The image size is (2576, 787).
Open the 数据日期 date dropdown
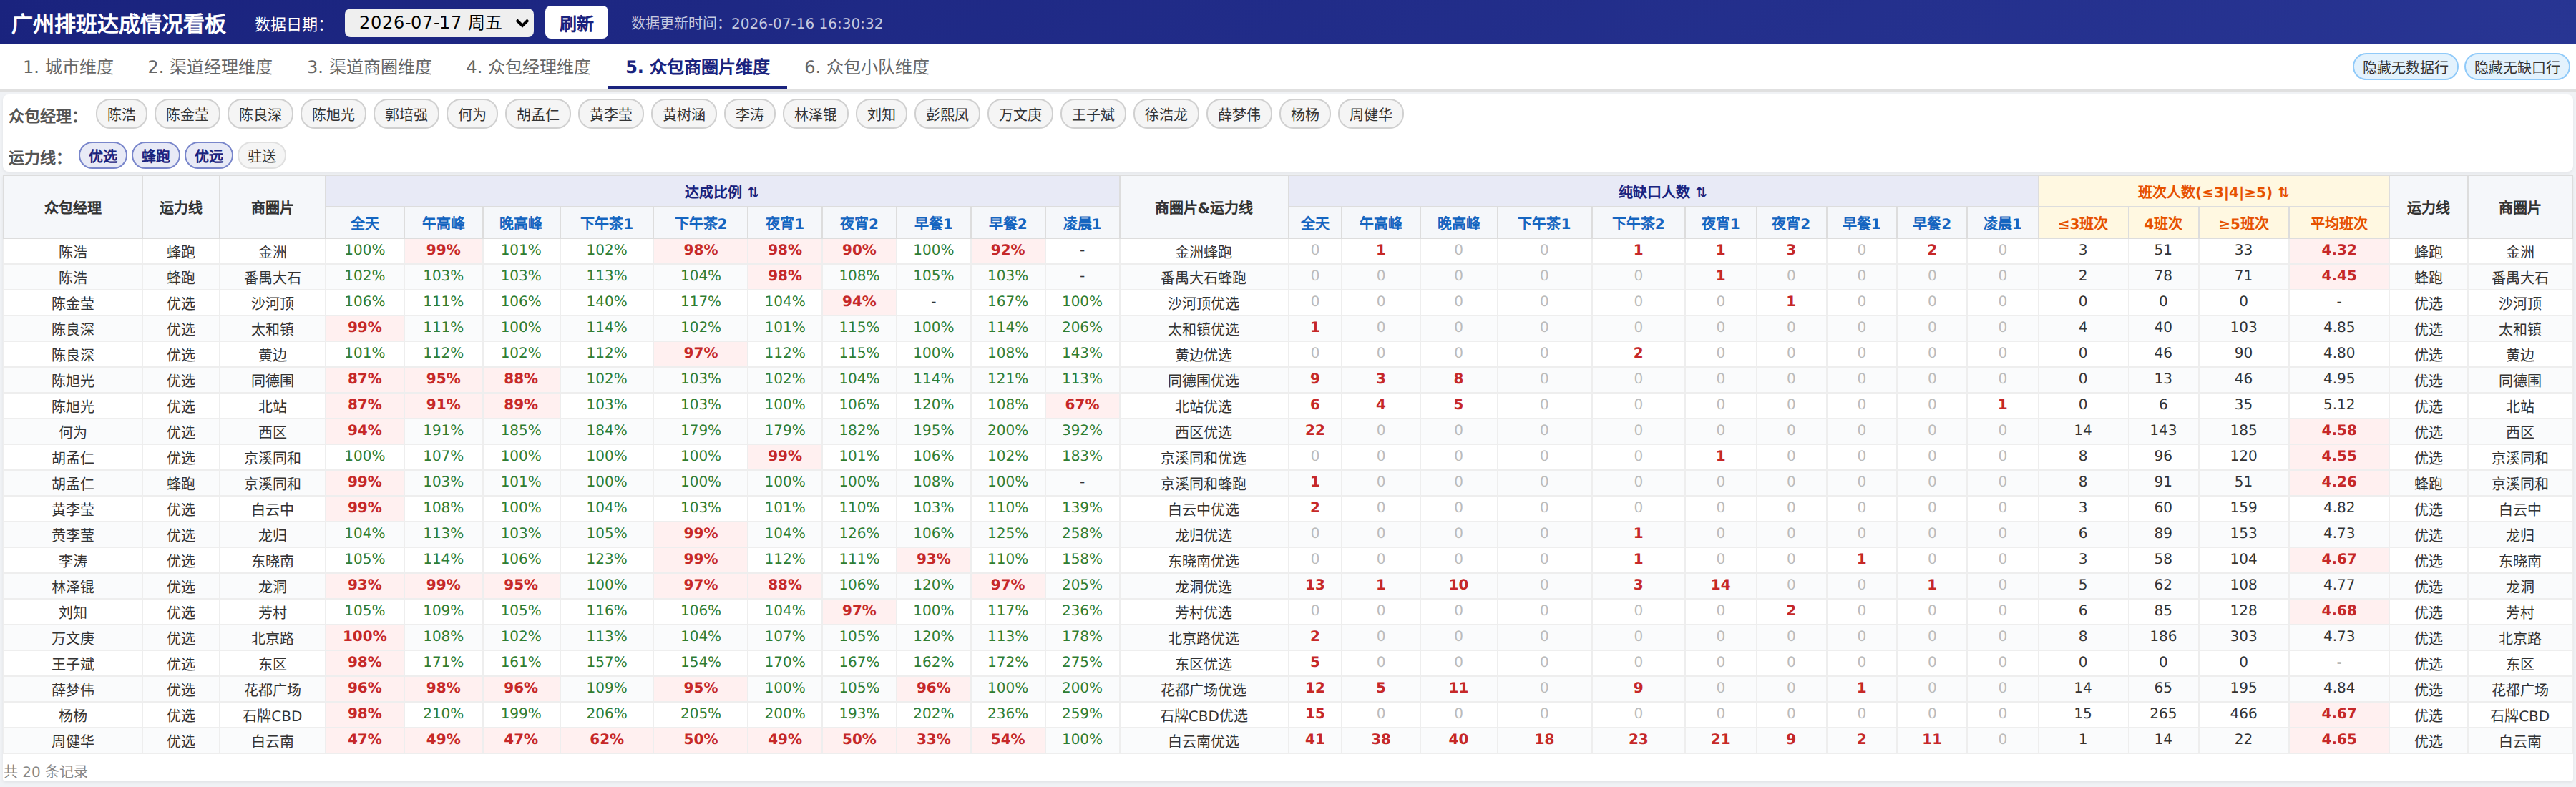pos(439,22)
